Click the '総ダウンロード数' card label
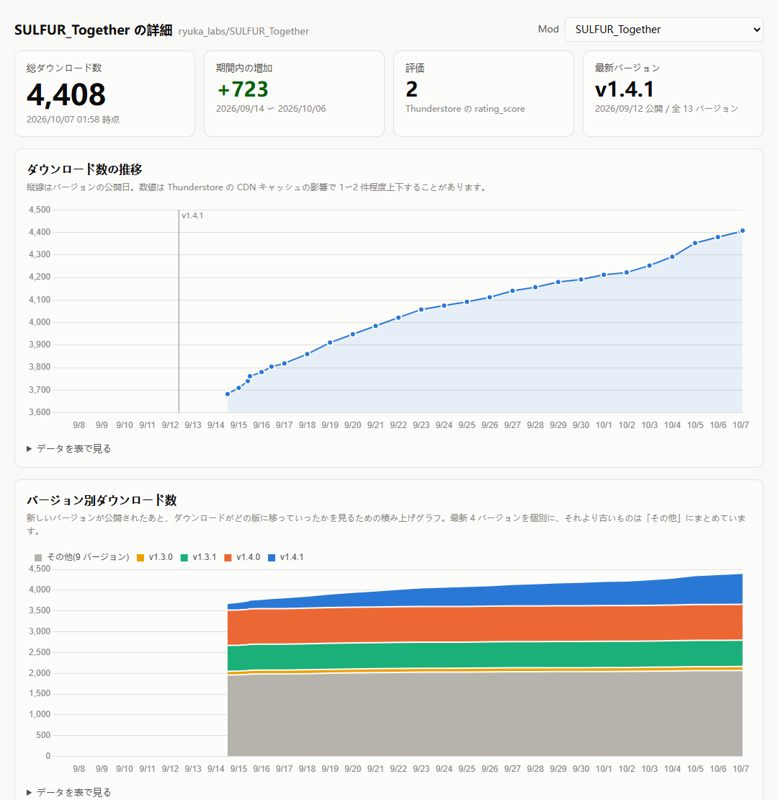Viewport: 778px width, 800px height. click(64, 68)
